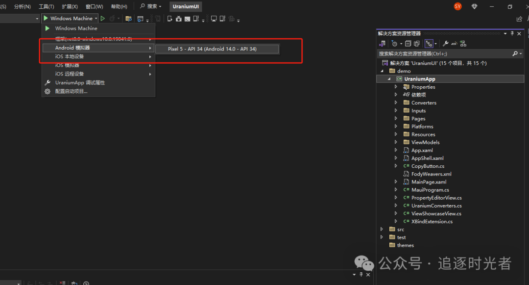Click the 搜索 button in title bar
Screen dimensions: 529x285
click(x=150, y=6)
